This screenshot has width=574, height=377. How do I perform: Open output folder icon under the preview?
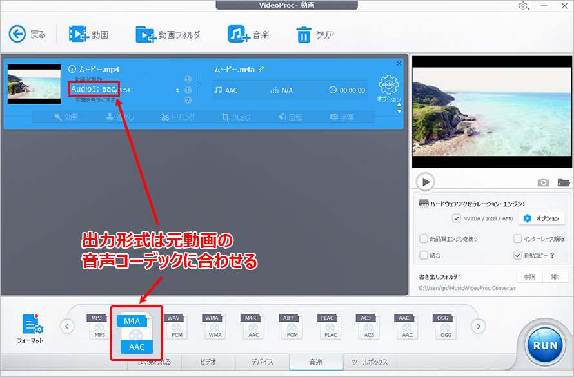click(564, 182)
